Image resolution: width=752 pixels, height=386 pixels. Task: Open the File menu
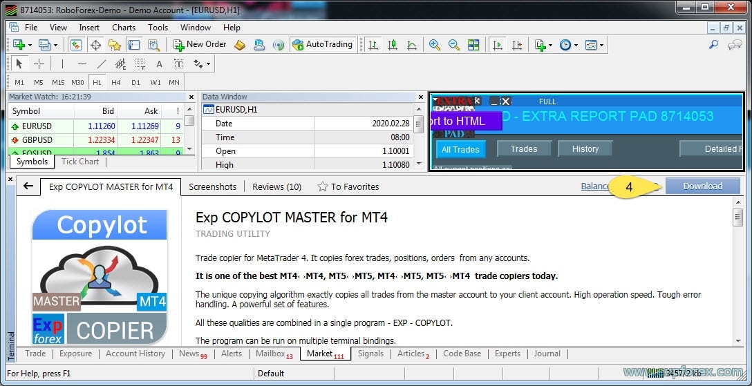coord(30,28)
